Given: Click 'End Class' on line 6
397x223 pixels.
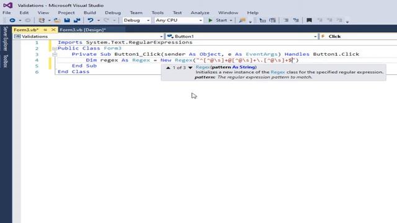Looking at the screenshot, I should [73, 72].
